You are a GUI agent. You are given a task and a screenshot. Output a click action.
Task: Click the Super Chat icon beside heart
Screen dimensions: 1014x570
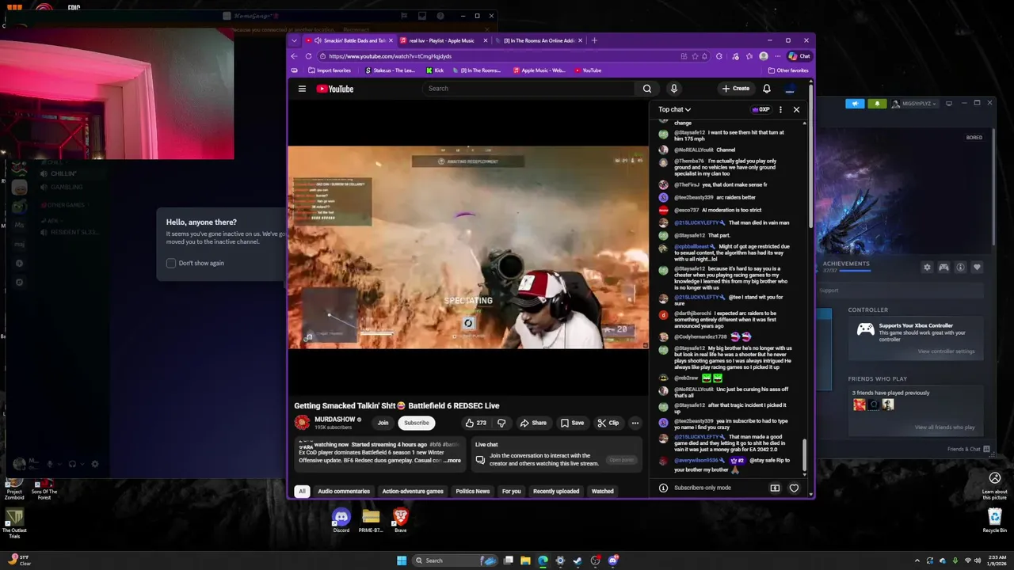click(x=775, y=488)
